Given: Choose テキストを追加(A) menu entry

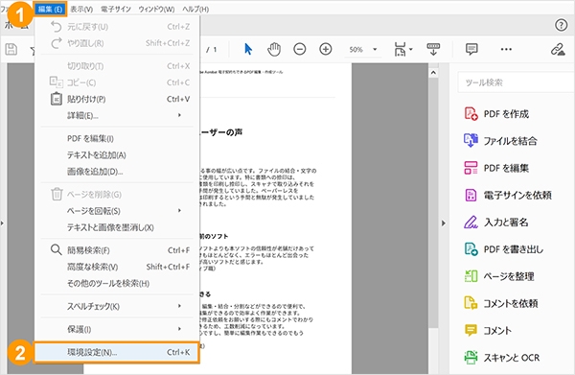Looking at the screenshot, I should tap(117, 155).
